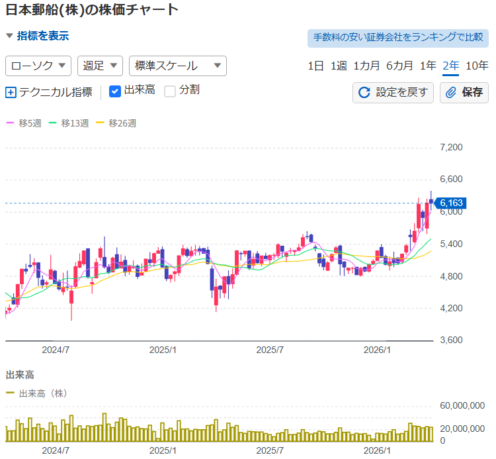Click the 移26週 yellow legend marker
The image size is (496, 459).
[x=101, y=123]
